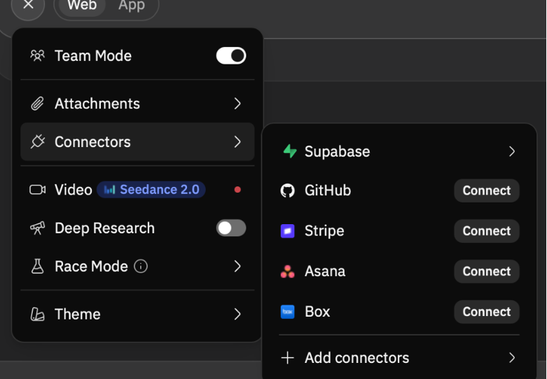Click the plus icon beside Add connectors
This screenshot has width=547, height=379.
[287, 358]
